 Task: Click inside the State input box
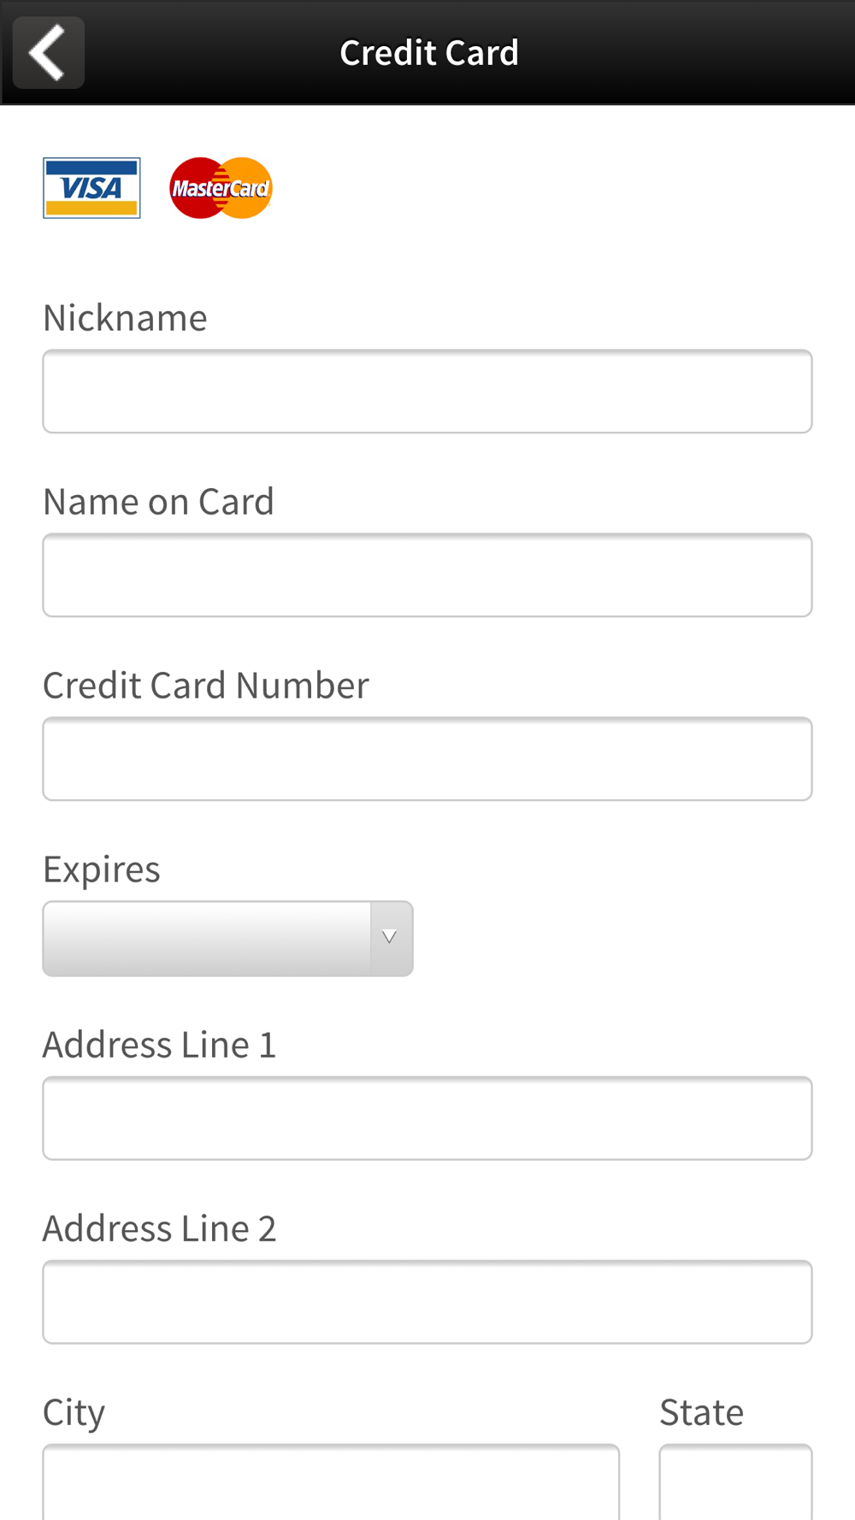point(735,1483)
